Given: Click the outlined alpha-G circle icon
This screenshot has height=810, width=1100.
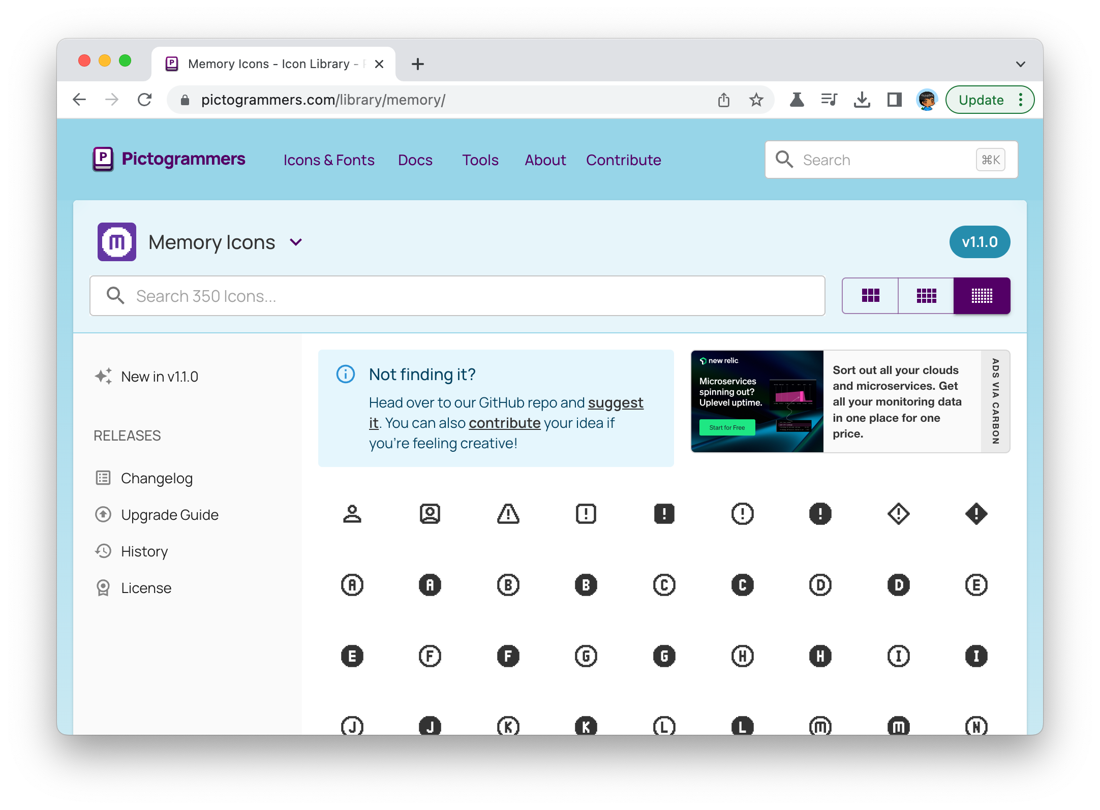Looking at the screenshot, I should pyautogui.click(x=586, y=656).
